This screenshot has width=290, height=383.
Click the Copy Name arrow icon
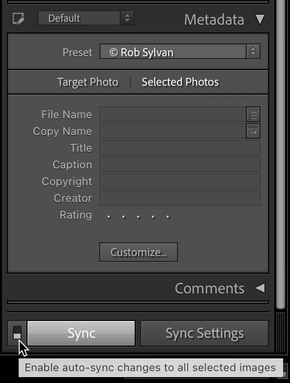pyautogui.click(x=253, y=131)
